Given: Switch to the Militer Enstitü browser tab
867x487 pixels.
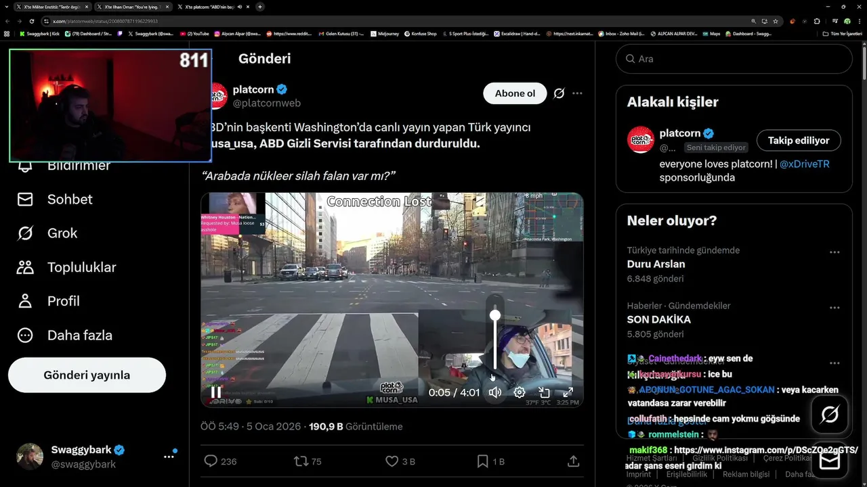Looking at the screenshot, I should click(51, 7).
